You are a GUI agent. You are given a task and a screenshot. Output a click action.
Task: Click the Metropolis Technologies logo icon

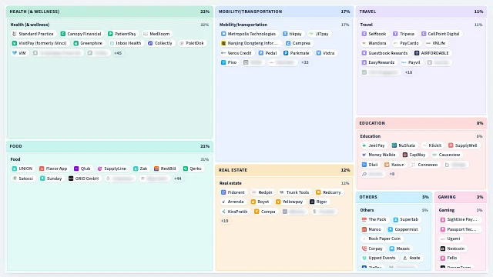coord(223,34)
